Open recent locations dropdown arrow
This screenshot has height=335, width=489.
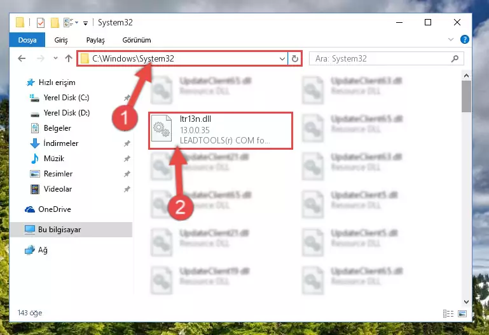point(55,58)
